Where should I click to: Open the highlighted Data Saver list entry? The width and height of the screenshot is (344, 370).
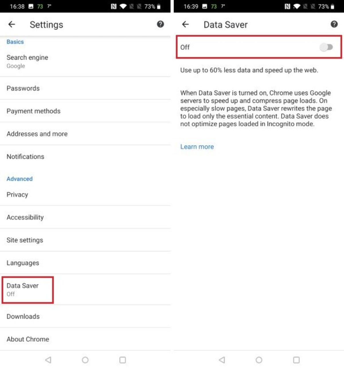click(x=27, y=289)
